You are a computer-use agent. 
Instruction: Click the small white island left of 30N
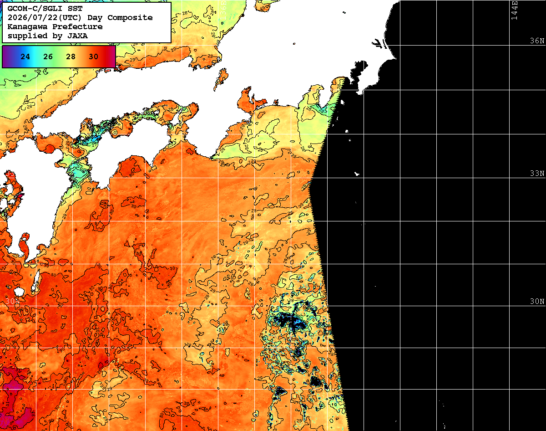[x=19, y=291]
